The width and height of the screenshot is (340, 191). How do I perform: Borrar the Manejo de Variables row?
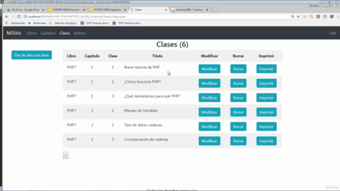[x=239, y=112]
